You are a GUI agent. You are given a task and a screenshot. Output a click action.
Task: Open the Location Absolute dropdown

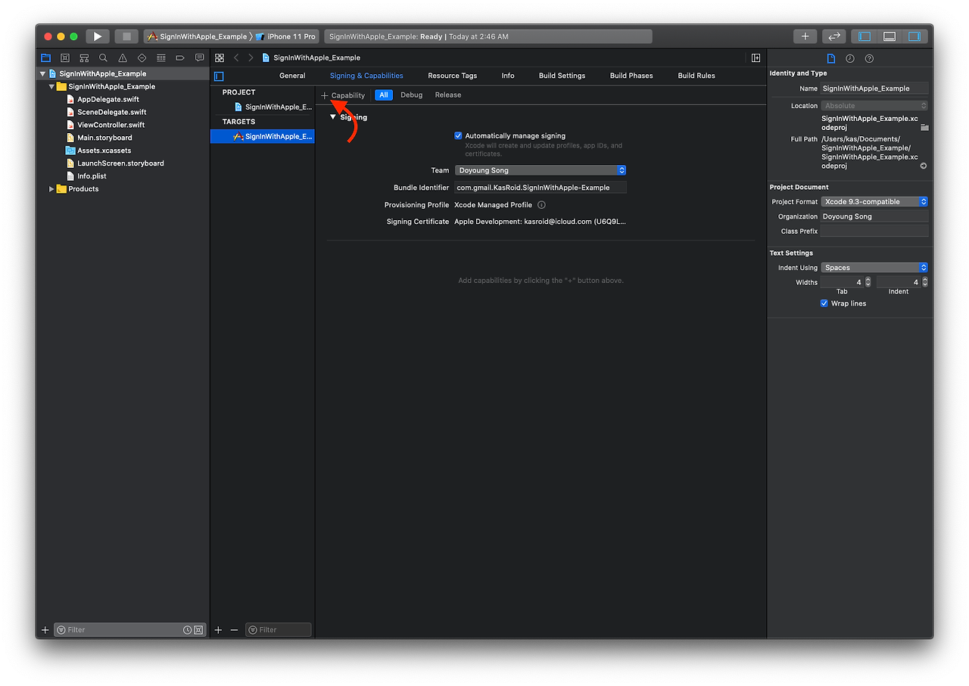[x=874, y=106]
